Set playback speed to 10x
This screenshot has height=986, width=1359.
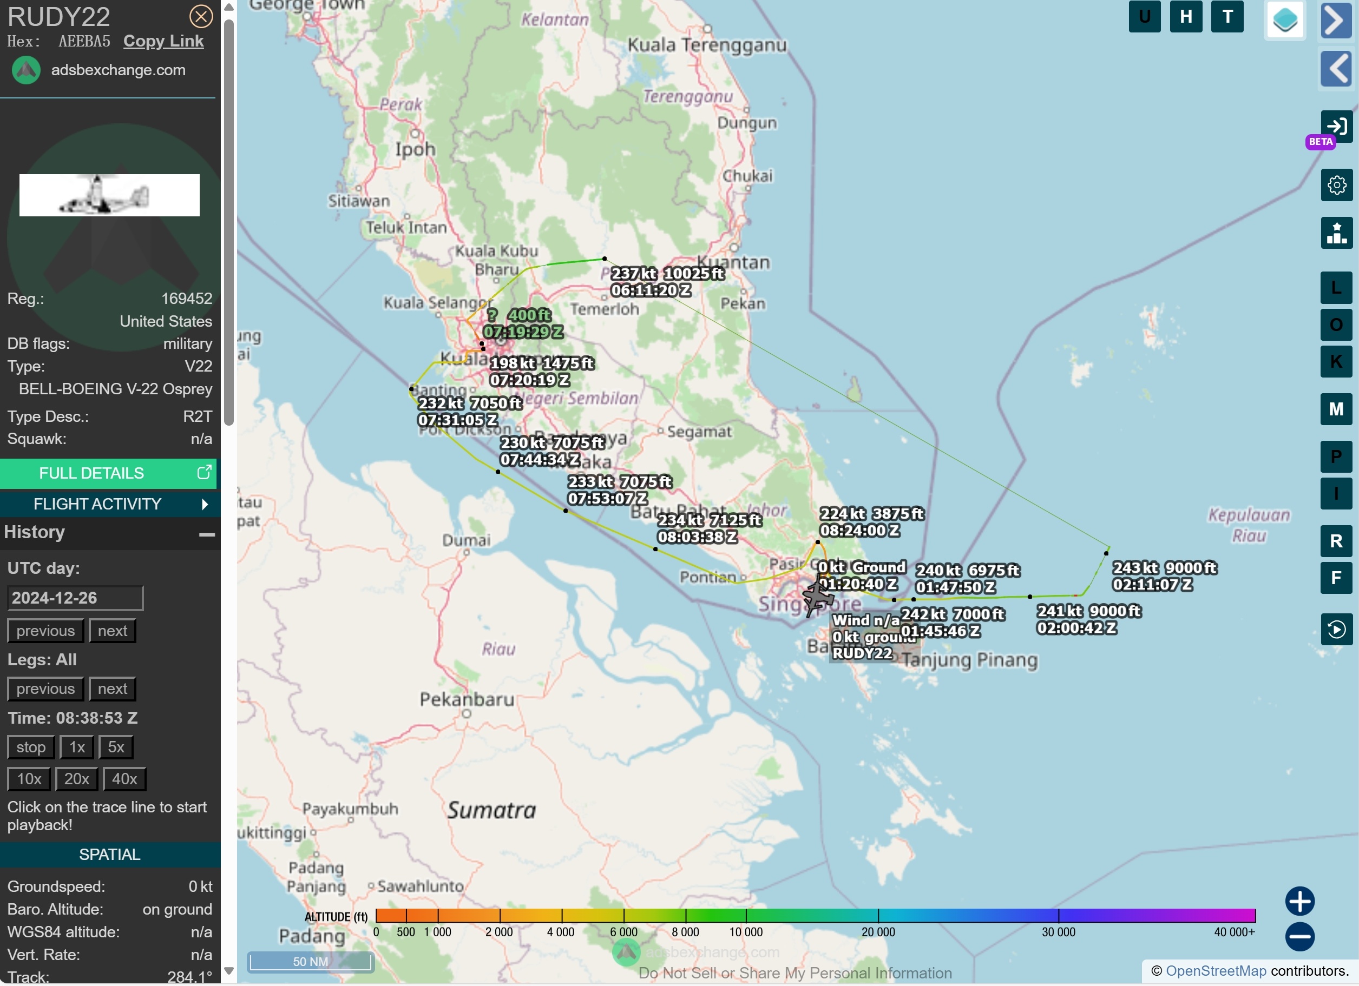click(x=29, y=779)
